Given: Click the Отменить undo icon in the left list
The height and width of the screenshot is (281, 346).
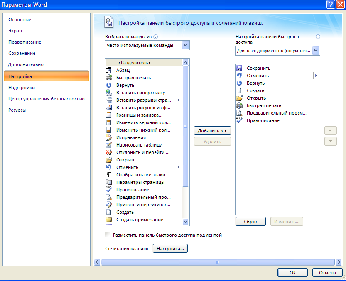Looking at the screenshot, I should pos(109,167).
